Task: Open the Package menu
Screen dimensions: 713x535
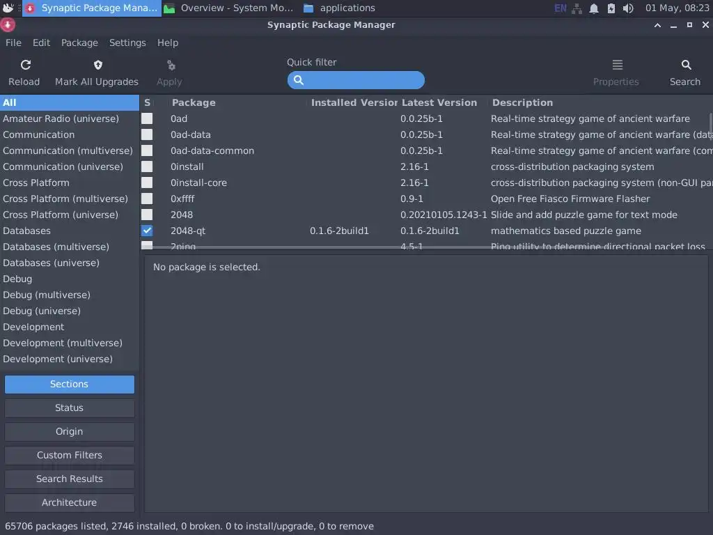Action: pyautogui.click(x=79, y=42)
